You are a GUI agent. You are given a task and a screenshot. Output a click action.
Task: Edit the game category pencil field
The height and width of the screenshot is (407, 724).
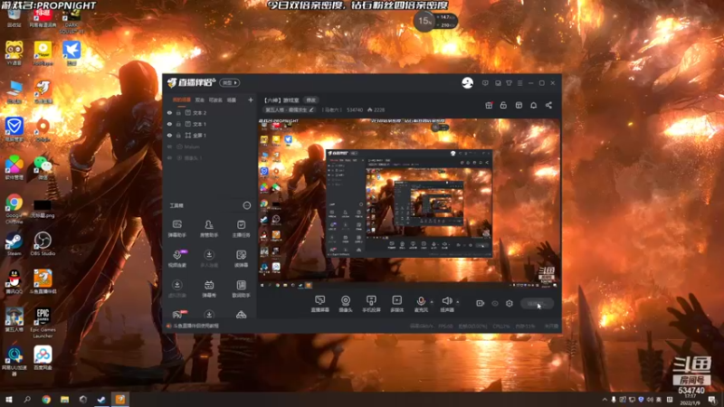[x=290, y=109]
